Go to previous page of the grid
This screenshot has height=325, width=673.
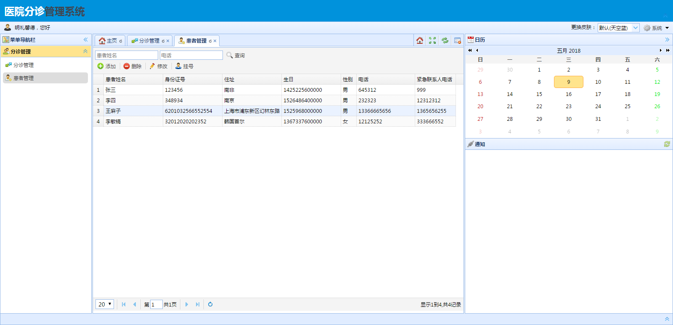(135, 304)
